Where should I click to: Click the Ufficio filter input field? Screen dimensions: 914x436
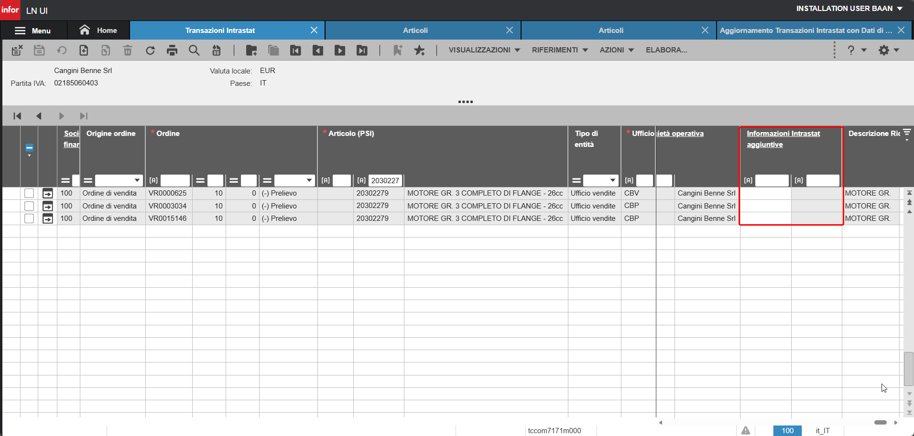click(644, 180)
